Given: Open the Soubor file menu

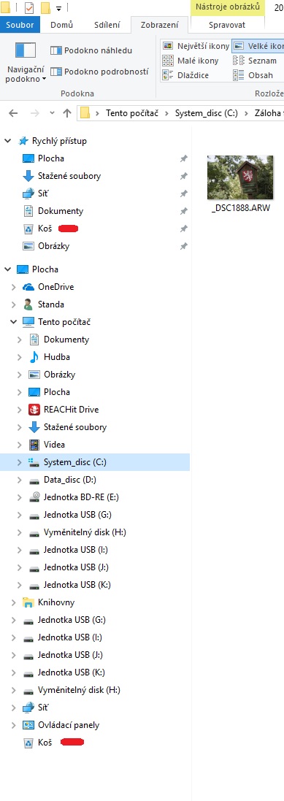Looking at the screenshot, I should tap(20, 25).
